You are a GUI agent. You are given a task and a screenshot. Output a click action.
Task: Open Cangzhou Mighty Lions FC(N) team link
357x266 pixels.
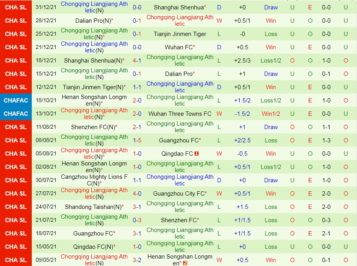coord(94,180)
